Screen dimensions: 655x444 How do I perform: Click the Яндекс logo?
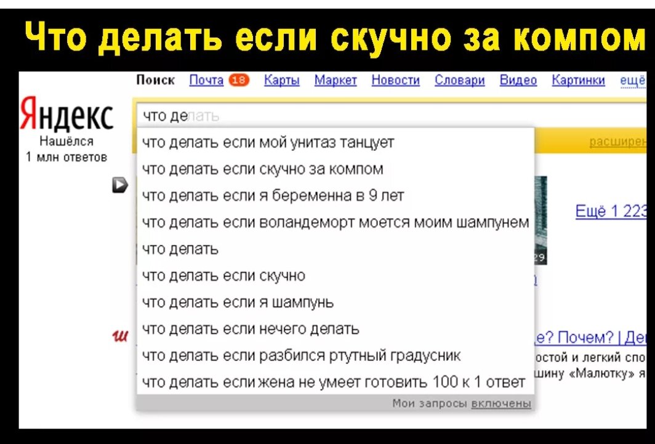[x=67, y=115]
